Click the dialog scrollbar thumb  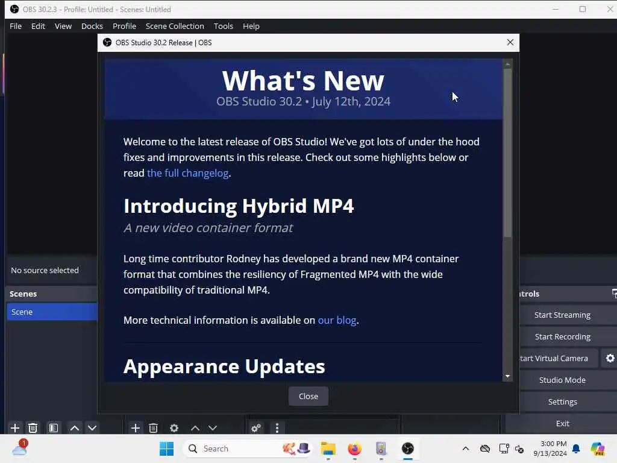[507, 154]
